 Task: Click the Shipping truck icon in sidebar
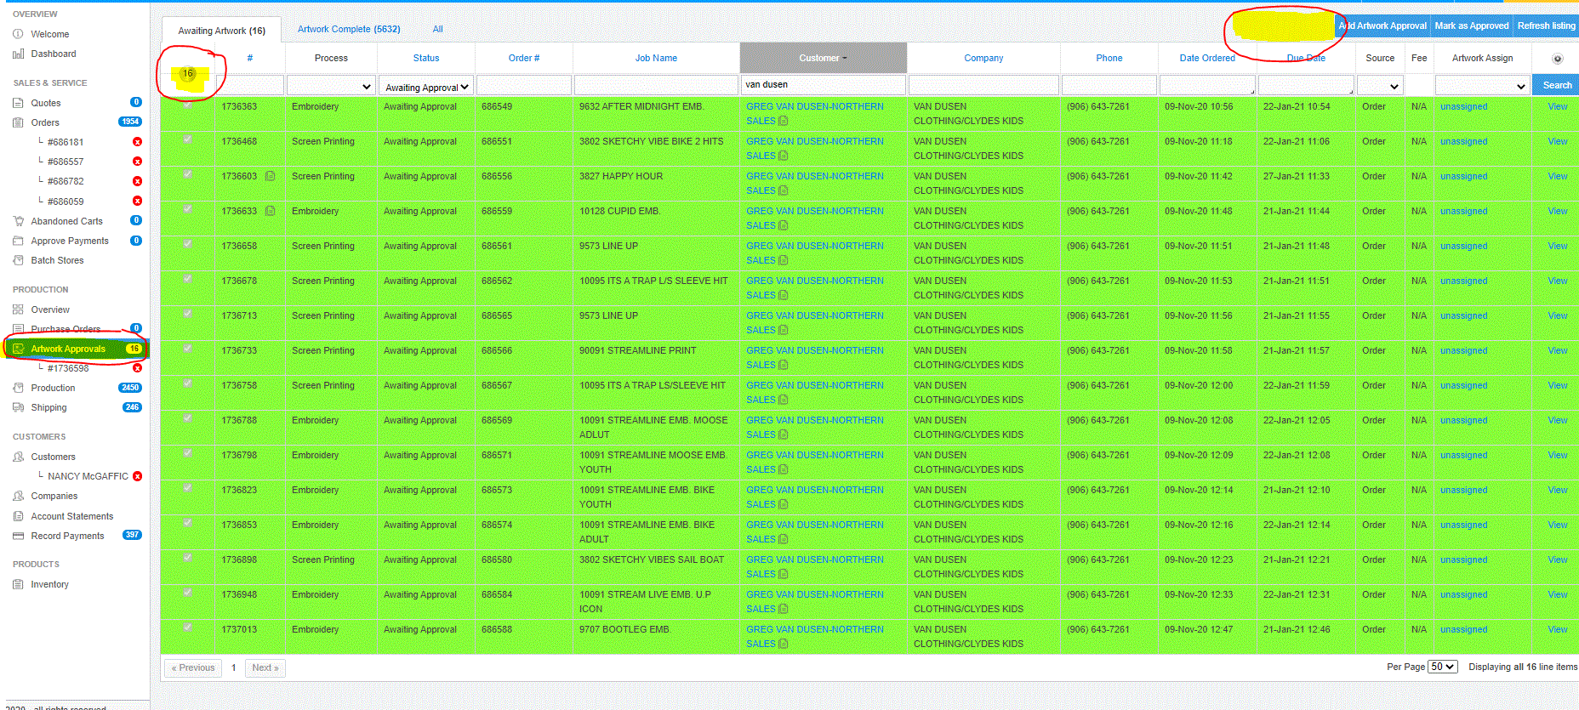click(18, 407)
